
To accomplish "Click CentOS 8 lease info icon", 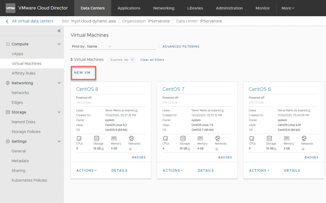I will pos(136,111).
